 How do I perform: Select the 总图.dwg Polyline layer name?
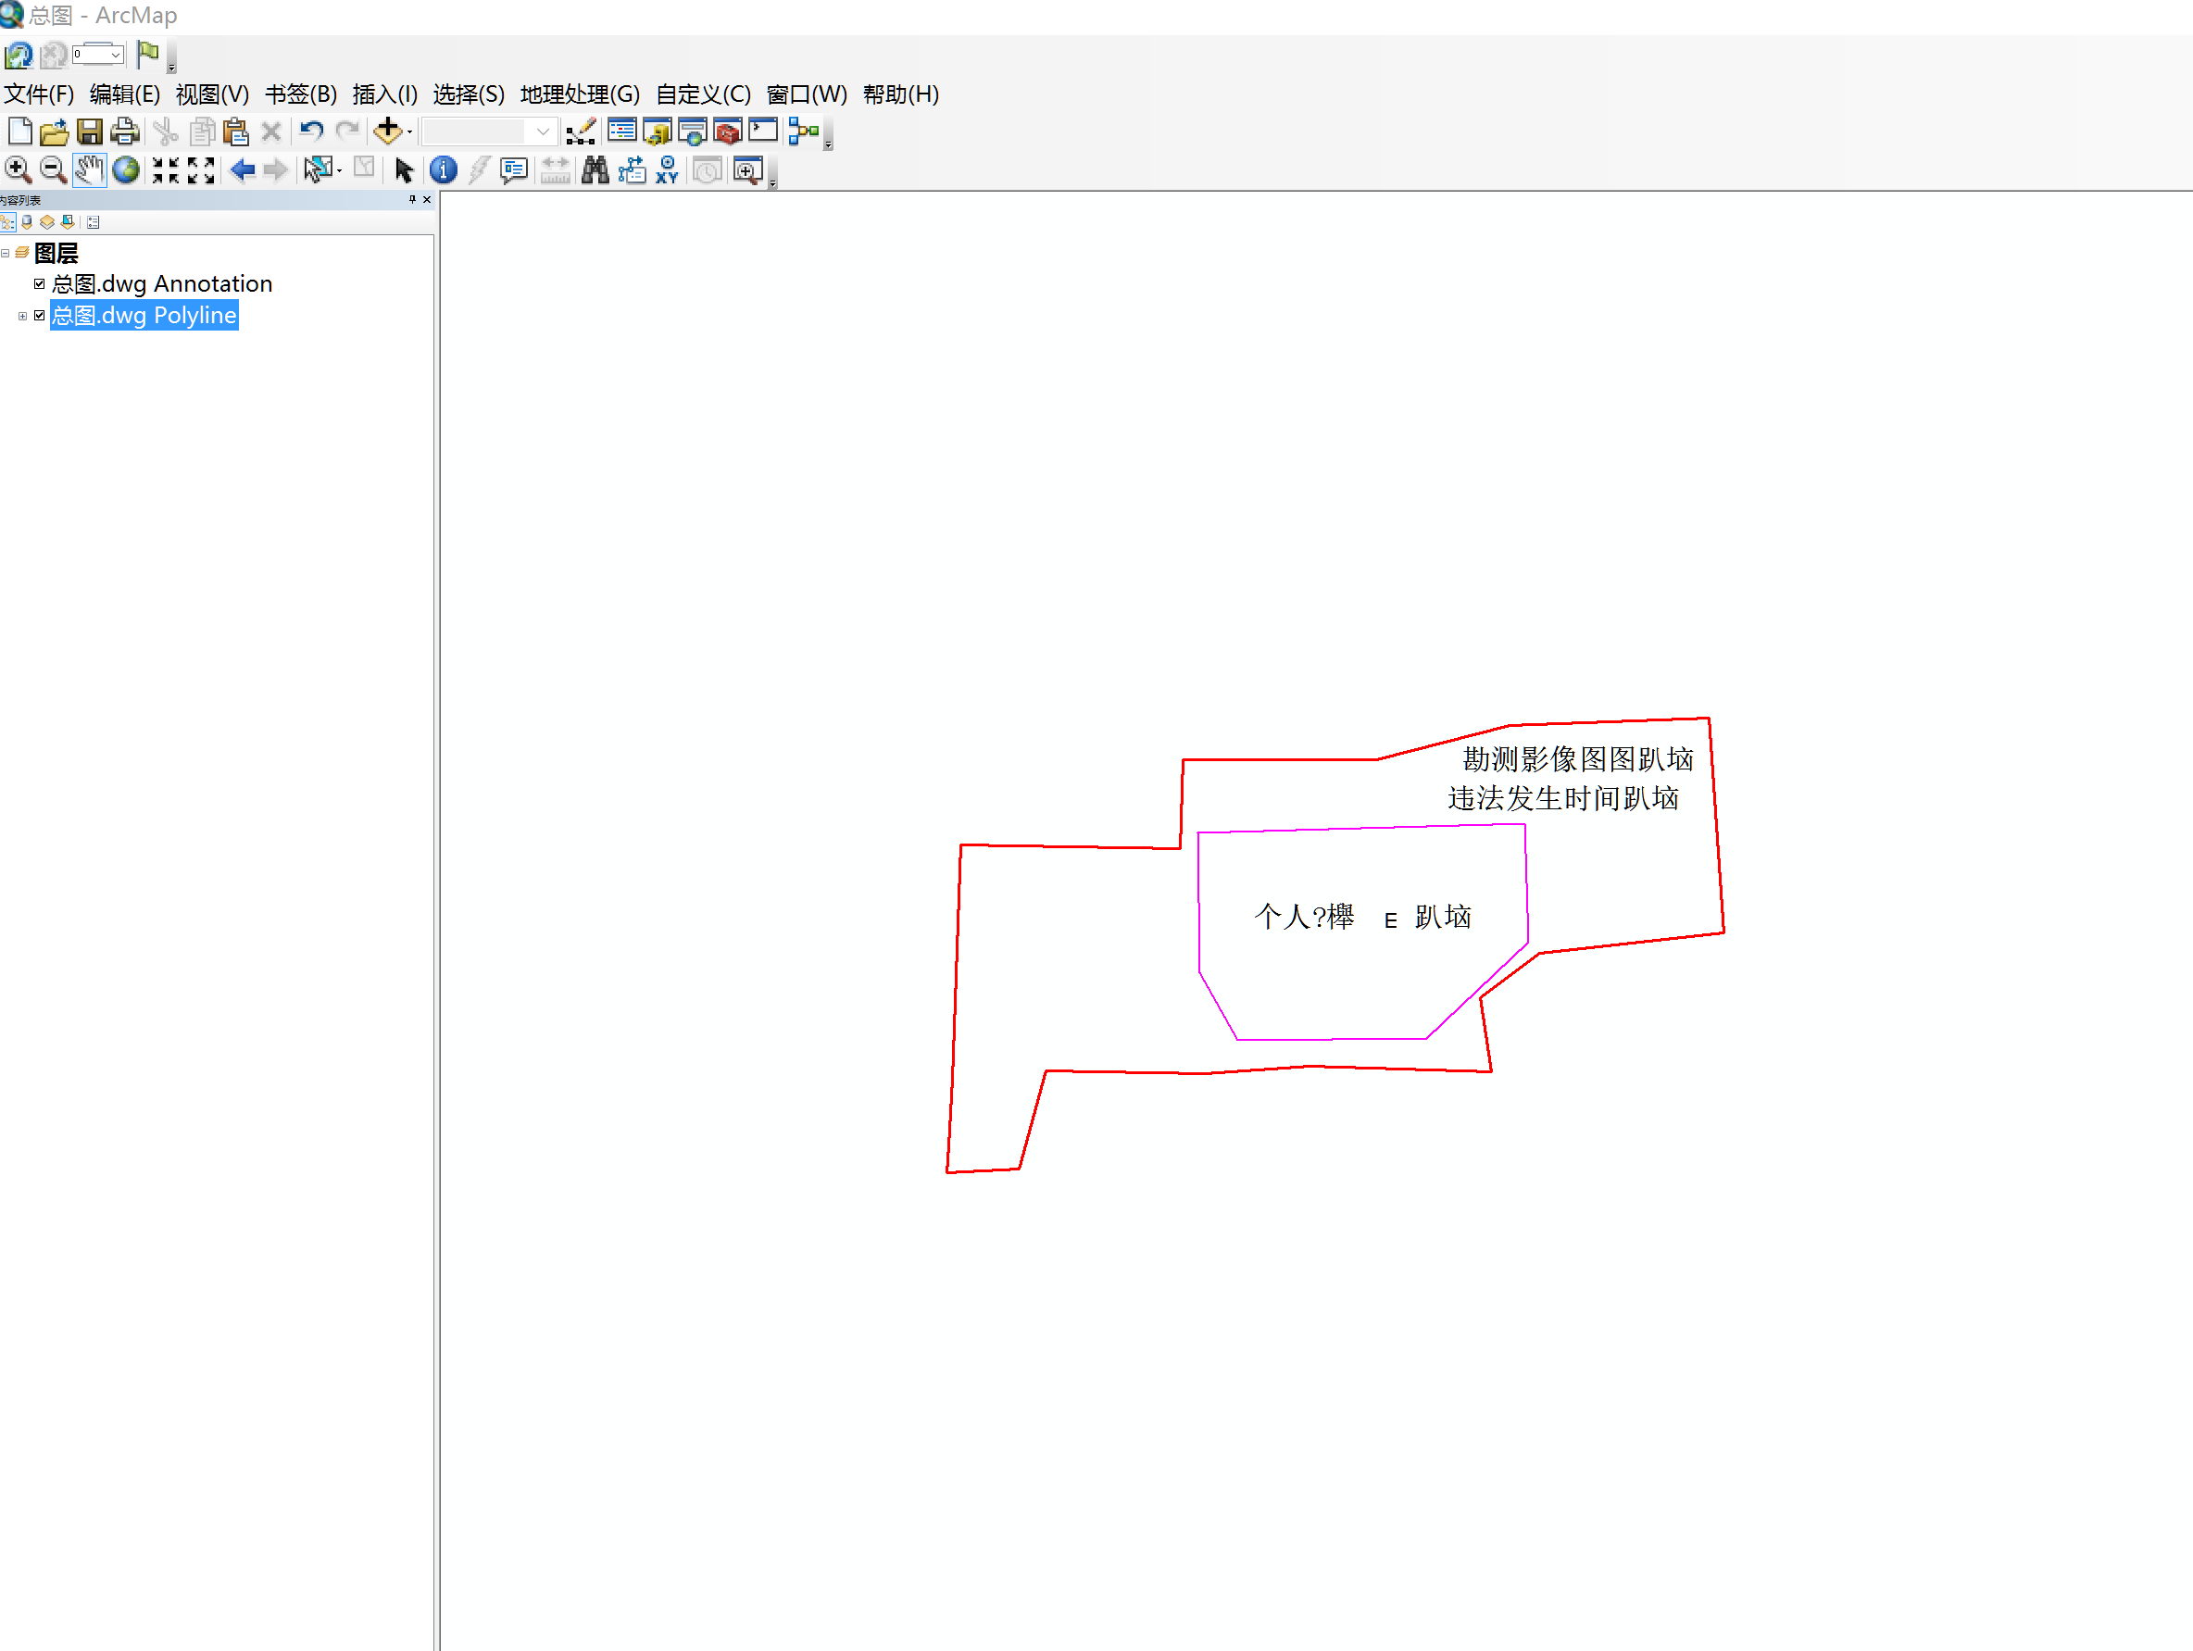coord(144,315)
